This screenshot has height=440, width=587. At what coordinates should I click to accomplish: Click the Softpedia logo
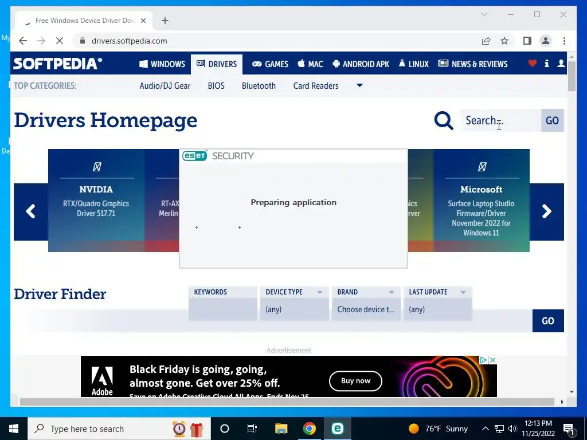click(58, 64)
